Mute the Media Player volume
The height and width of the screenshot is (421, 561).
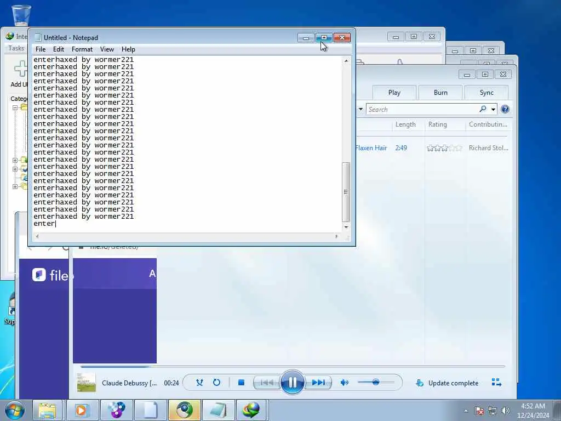(x=344, y=383)
